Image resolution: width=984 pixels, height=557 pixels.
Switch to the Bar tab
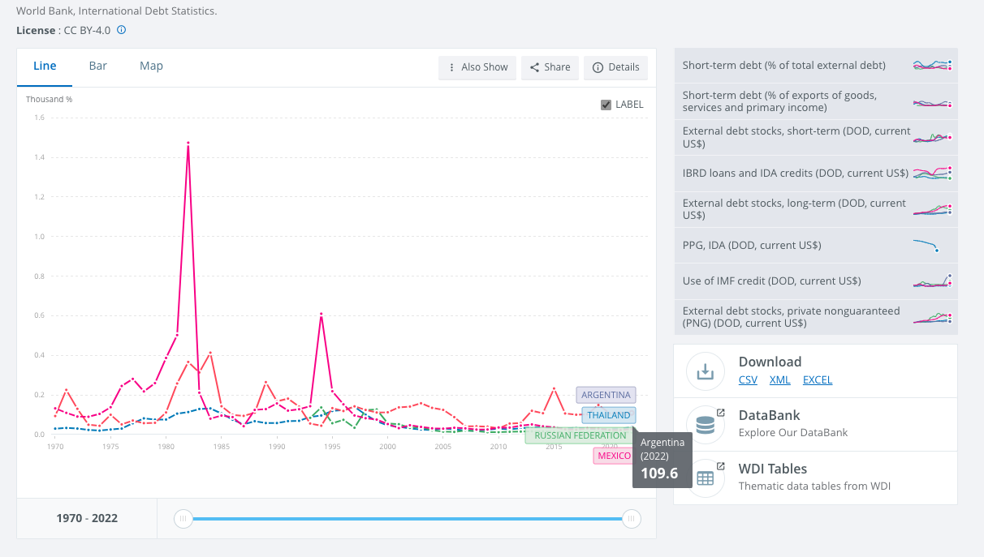(98, 66)
